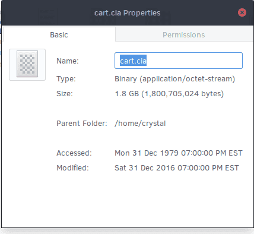254x234 pixels.
Task: Click the Name: label
Action: (x=68, y=61)
